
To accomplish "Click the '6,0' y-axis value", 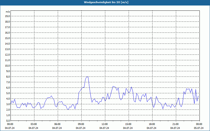I will point(8,88).
